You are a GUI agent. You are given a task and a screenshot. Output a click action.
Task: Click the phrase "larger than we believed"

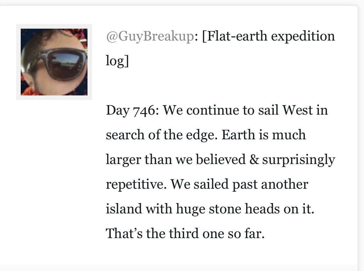click(176, 159)
